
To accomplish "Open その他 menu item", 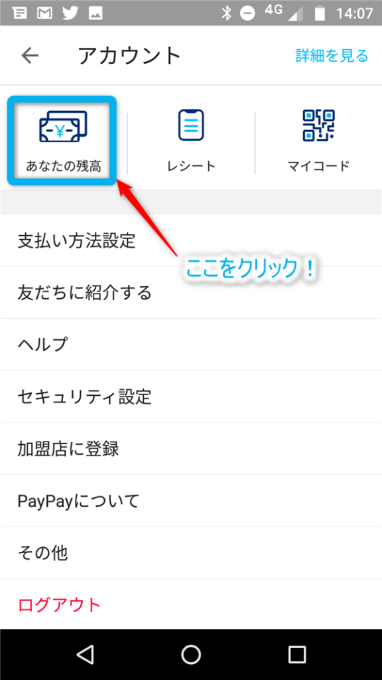I will (x=191, y=553).
